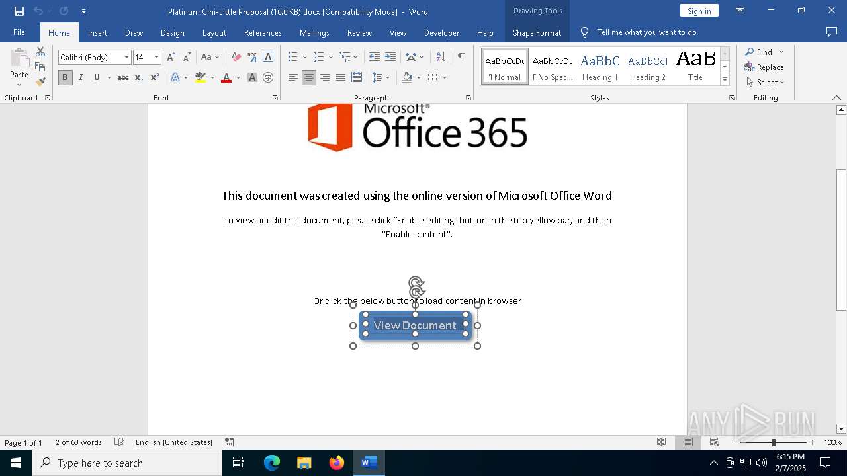Clear all formatting with the eraser icon
Image resolution: width=847 pixels, height=476 pixels.
coord(236,58)
